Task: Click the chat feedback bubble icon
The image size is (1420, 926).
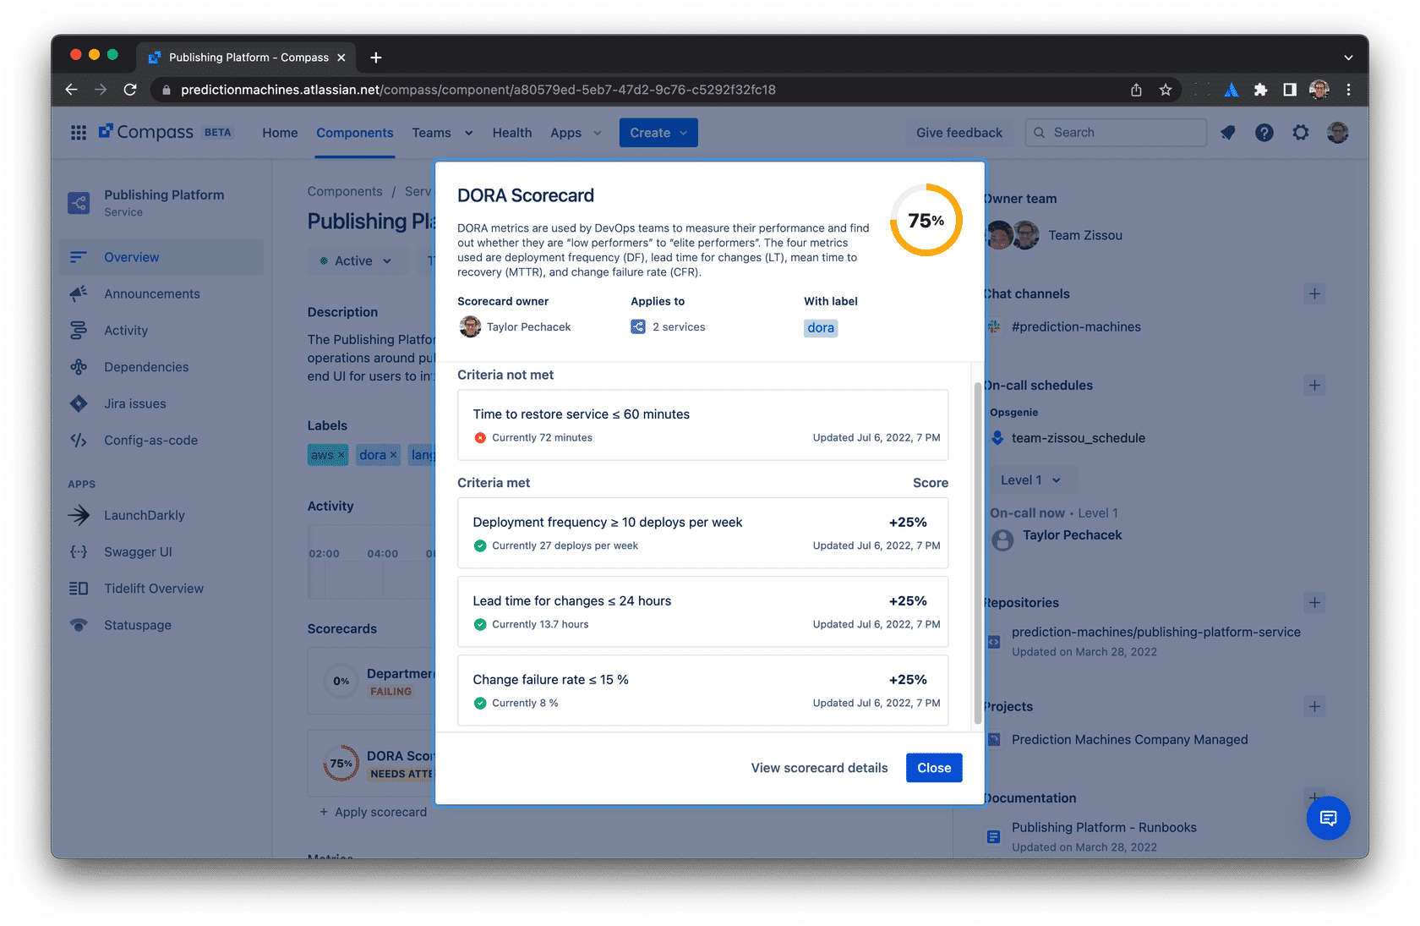Action: pos(1328,818)
